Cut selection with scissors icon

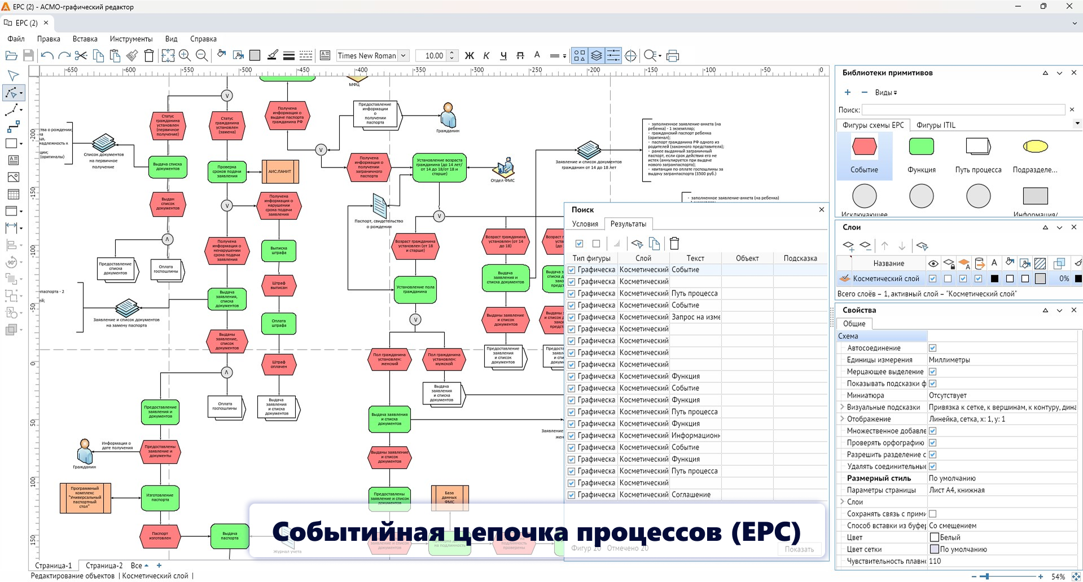(81, 55)
